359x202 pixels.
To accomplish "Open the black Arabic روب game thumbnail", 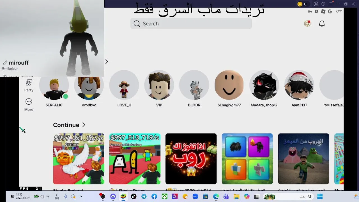I will (191, 159).
